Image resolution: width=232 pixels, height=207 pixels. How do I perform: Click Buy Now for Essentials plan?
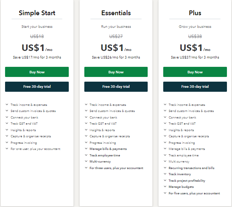click(116, 72)
